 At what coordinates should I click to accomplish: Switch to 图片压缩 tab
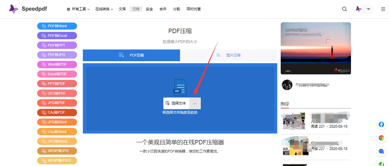[229, 55]
